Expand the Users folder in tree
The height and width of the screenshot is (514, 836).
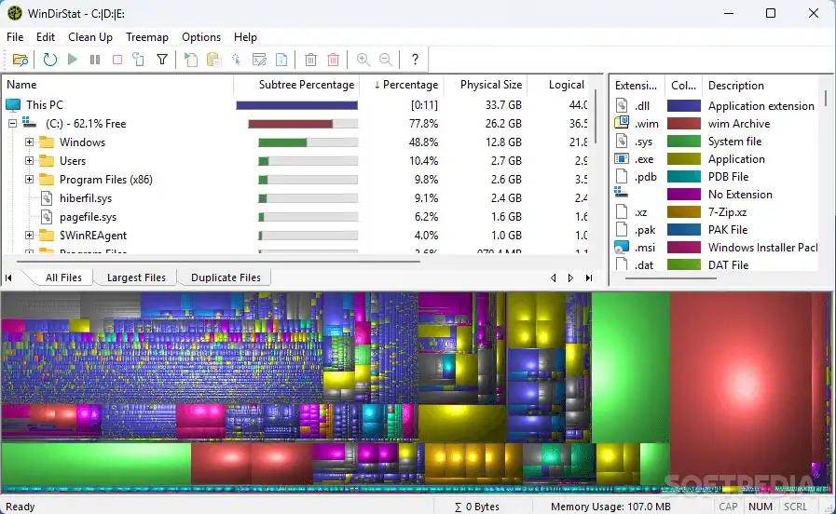pyautogui.click(x=30, y=161)
